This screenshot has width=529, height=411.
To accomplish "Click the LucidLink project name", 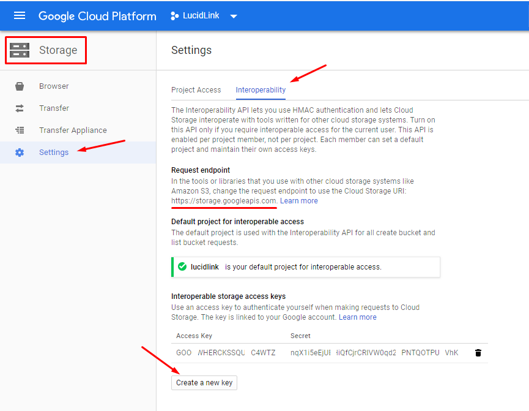I will (x=201, y=15).
